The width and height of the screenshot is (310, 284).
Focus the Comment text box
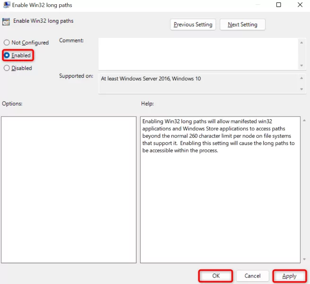198,53
